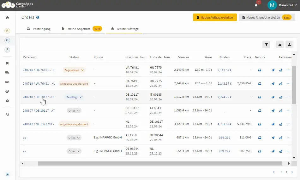Open order 240607 / DE 10117 - AT
Viewport: 300px width, 180px height.
(39, 110)
